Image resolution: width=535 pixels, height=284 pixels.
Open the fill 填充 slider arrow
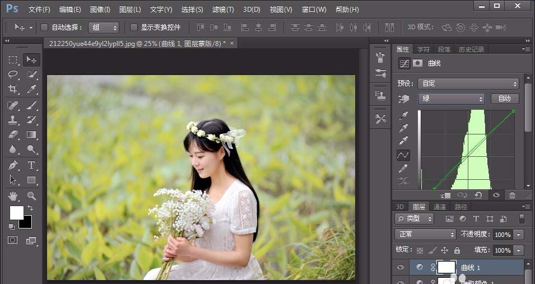pos(519,250)
